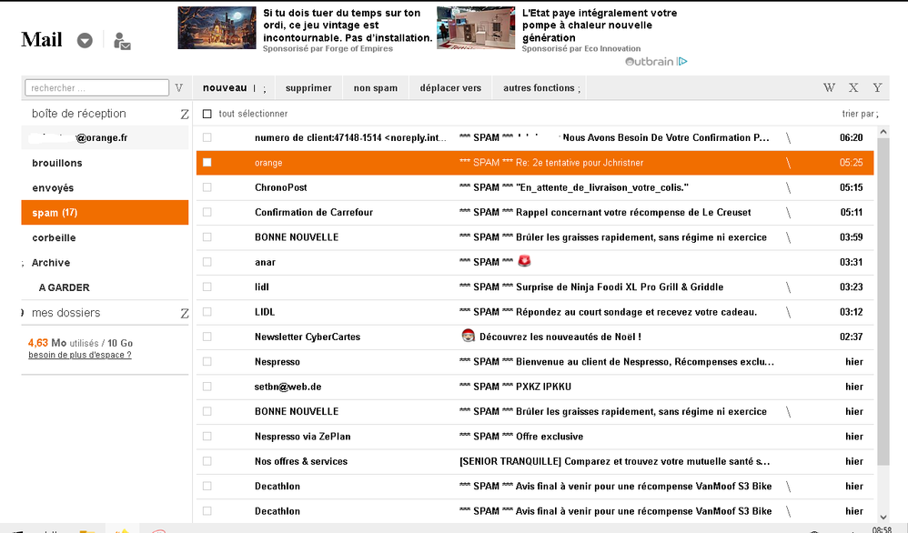Expand the mes dossiers section
The width and height of the screenshot is (908, 533).
[23, 313]
